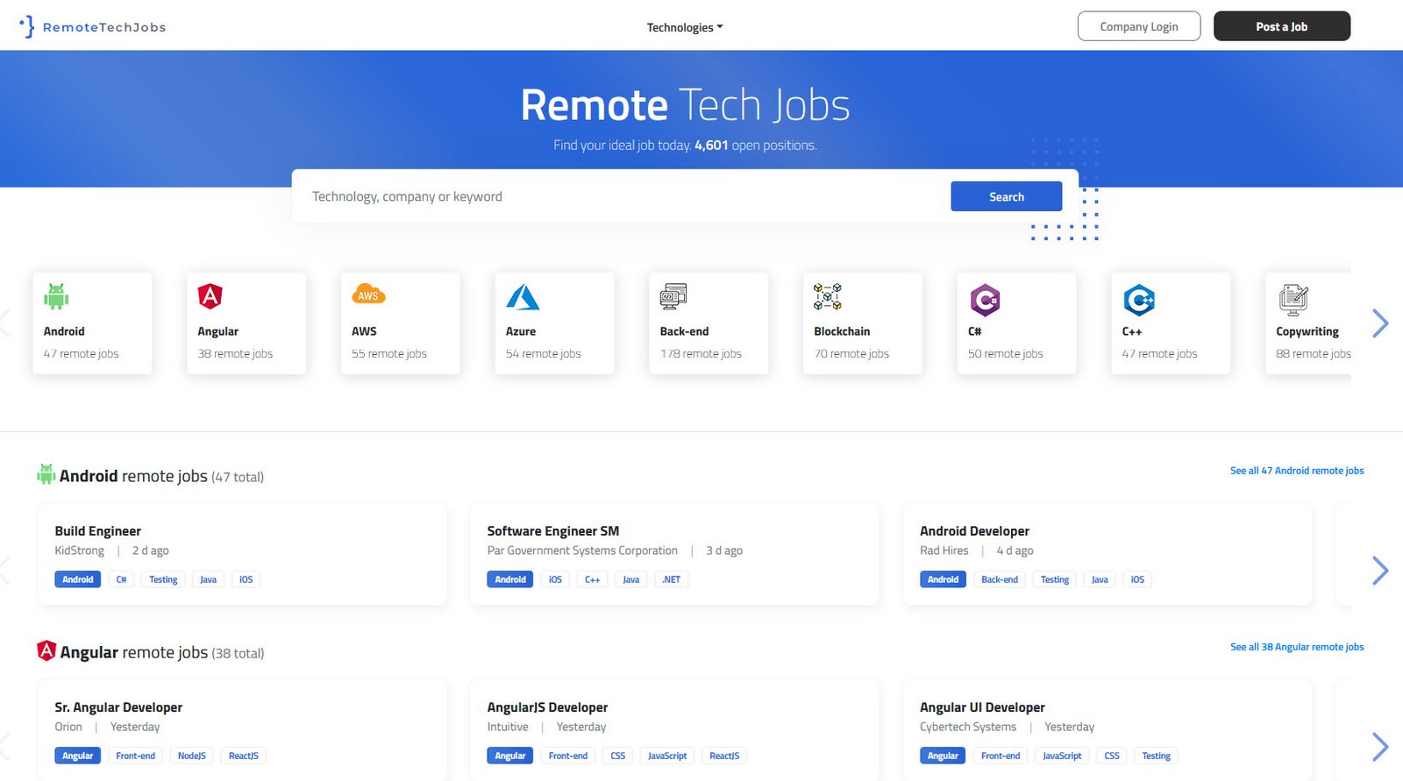
Task: Select the Back-end category icon
Action: point(673,297)
